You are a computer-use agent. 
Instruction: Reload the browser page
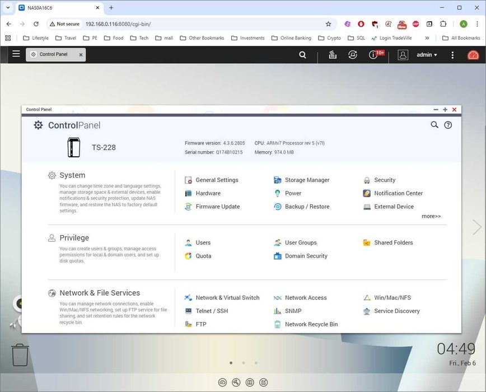(x=36, y=24)
